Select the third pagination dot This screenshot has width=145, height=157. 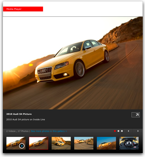click(x=122, y=131)
